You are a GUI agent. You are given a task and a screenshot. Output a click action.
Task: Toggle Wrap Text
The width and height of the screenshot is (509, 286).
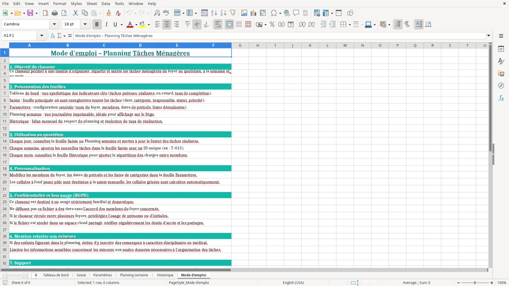click(218, 25)
